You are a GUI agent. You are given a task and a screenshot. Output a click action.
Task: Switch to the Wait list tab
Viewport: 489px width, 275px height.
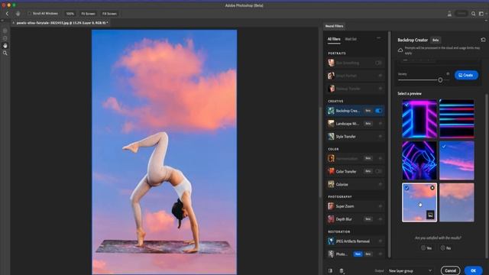click(351, 39)
